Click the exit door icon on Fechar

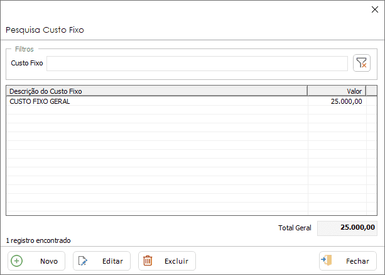click(x=327, y=261)
